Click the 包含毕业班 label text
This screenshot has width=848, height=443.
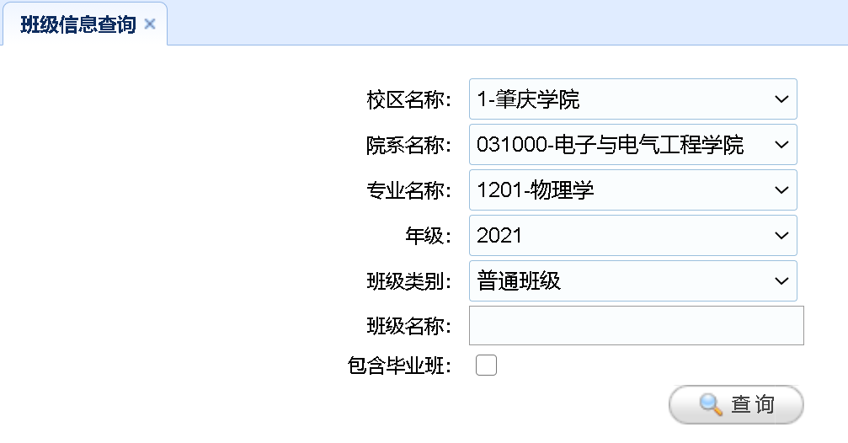399,366
